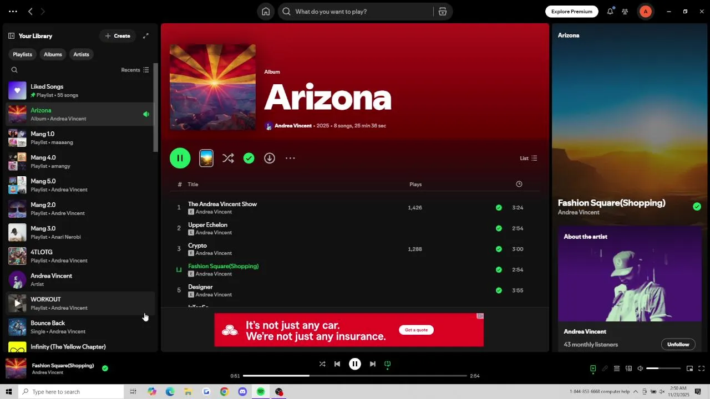Viewport: 710px width, 399px height.
Task: Open Liked Songs playlist
Action: [x=80, y=91]
